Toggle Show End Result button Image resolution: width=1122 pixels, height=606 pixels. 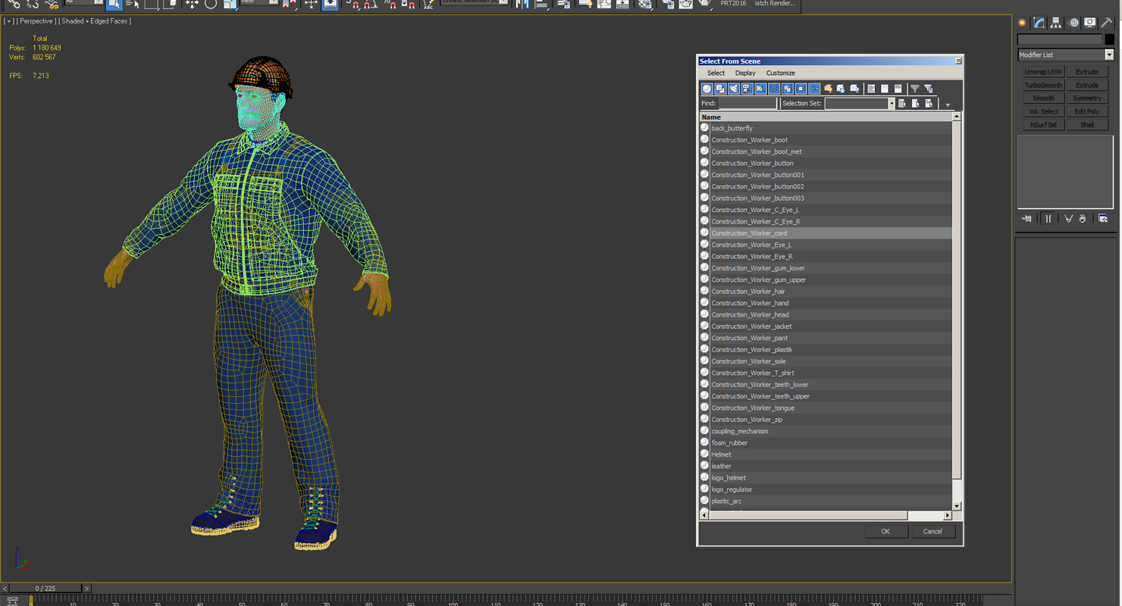tap(1048, 219)
